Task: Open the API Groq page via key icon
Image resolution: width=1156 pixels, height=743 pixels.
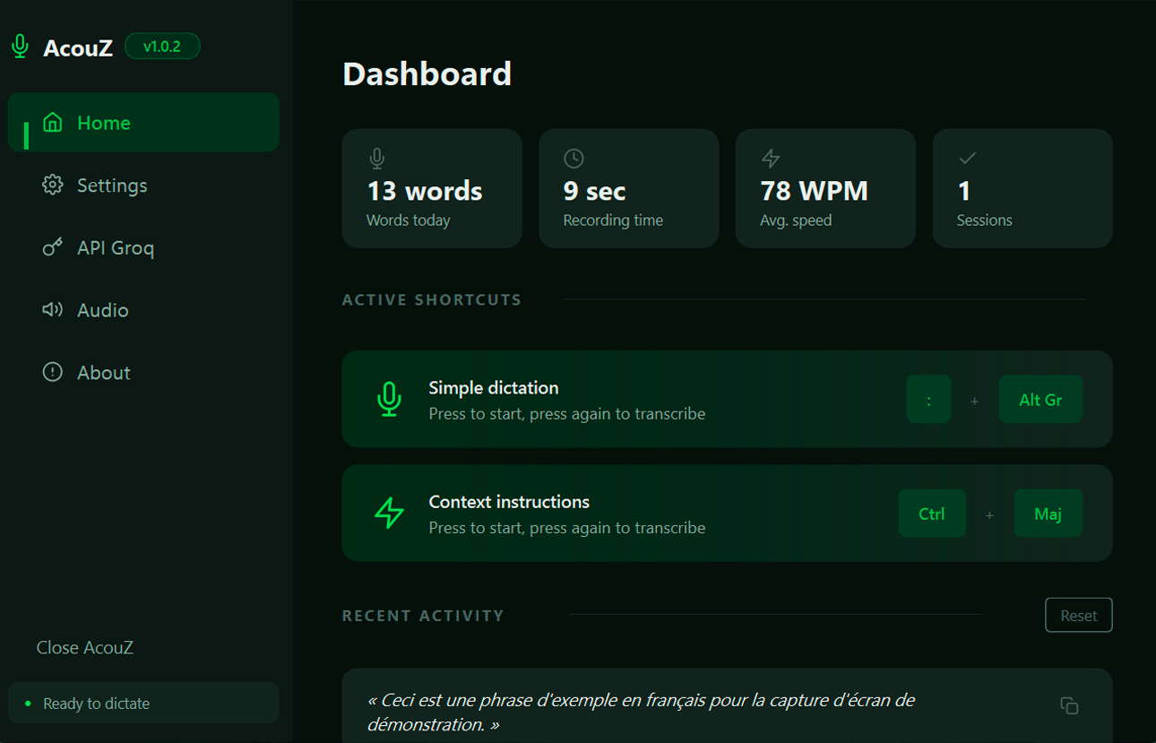Action: point(52,247)
